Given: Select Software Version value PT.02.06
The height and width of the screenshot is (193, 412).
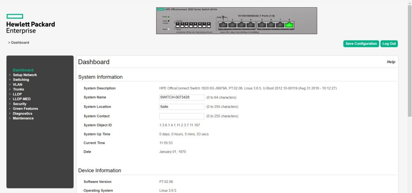Looking at the screenshot, I should (x=166, y=182).
